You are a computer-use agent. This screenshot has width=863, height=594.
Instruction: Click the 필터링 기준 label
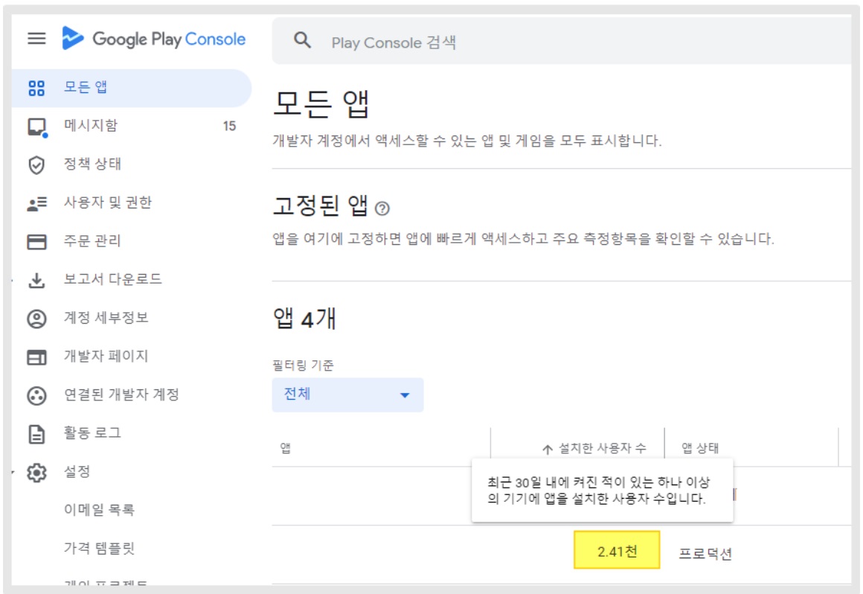(x=303, y=365)
